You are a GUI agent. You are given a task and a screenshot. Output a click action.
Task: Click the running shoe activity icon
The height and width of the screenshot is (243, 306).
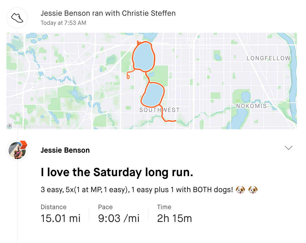coord(17,18)
